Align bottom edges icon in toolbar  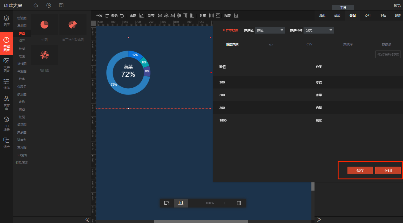(192, 16)
